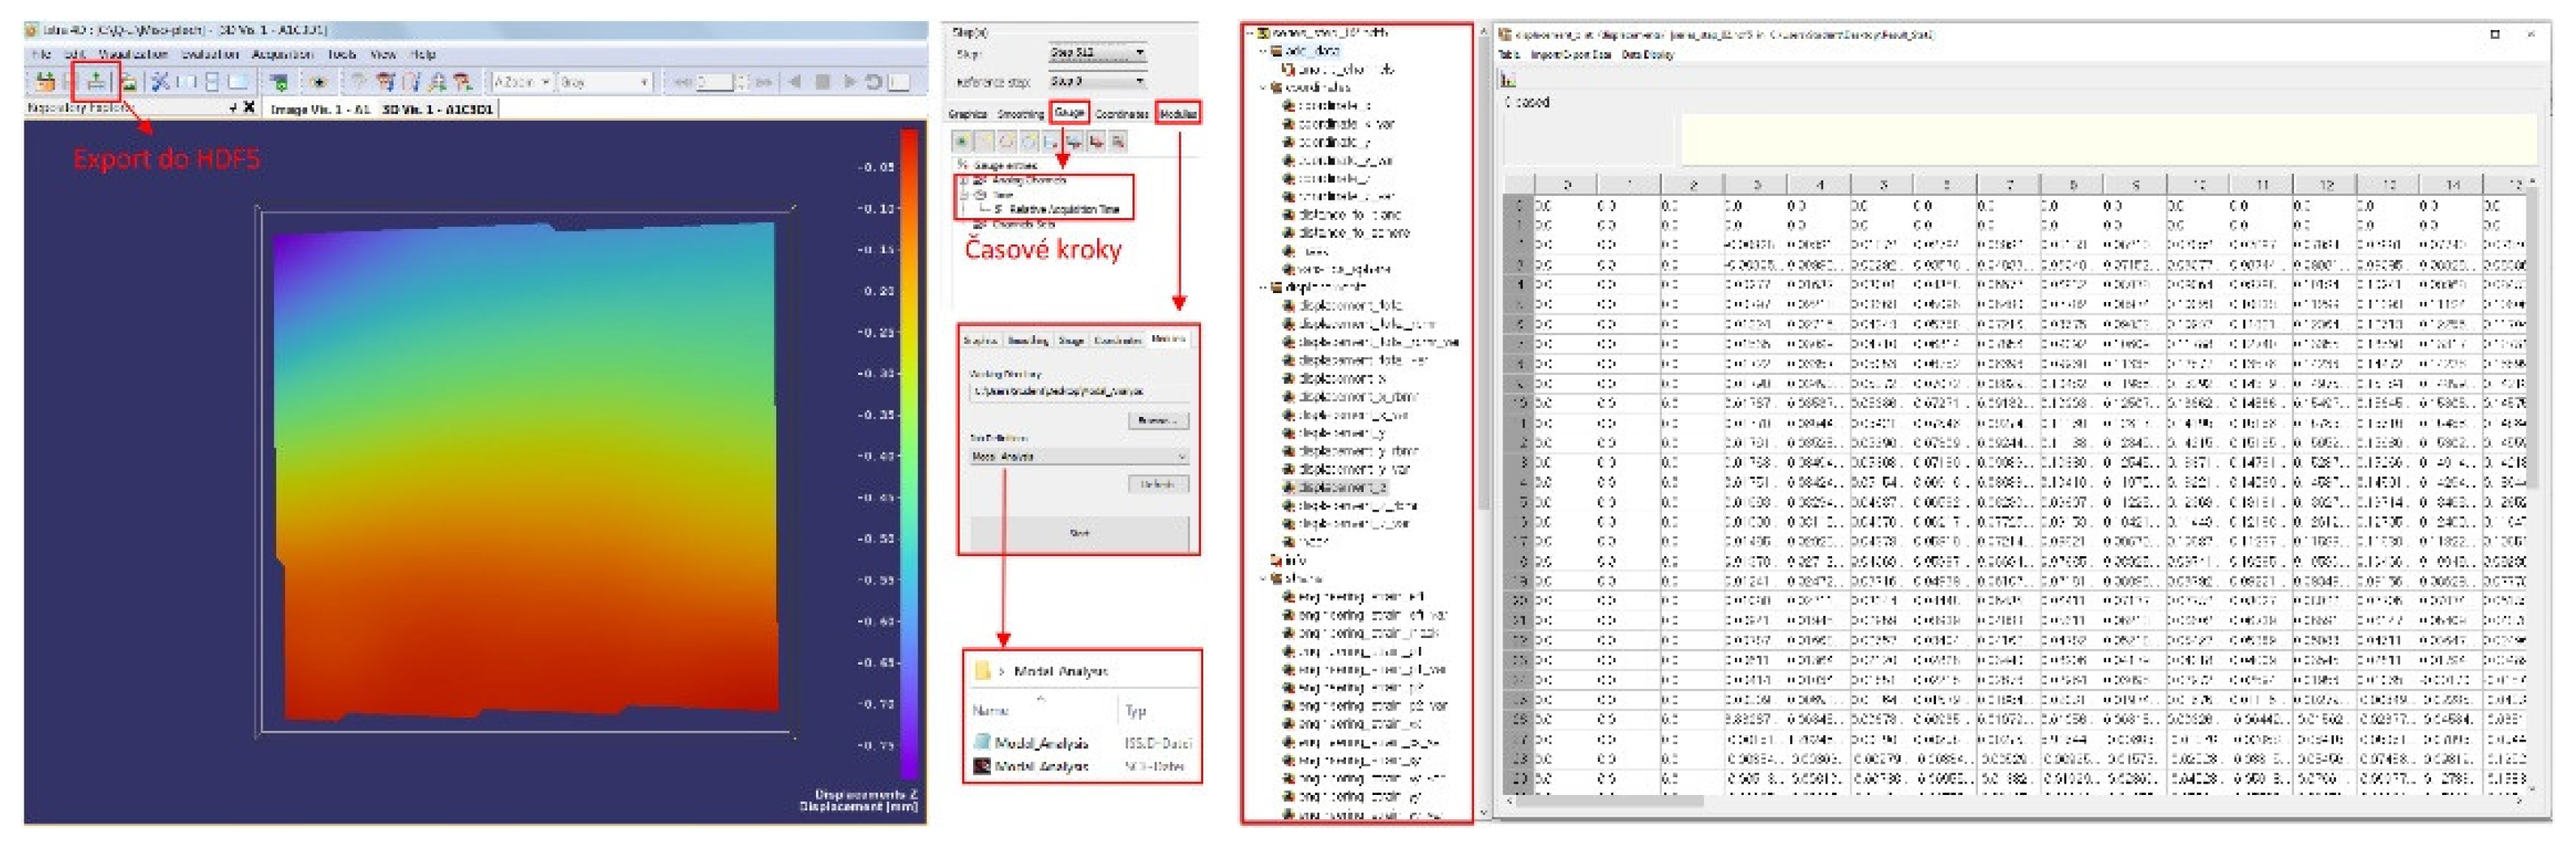Open the Reference step dropdown
This screenshot has height=850, width=2576.
pyautogui.click(x=1096, y=81)
